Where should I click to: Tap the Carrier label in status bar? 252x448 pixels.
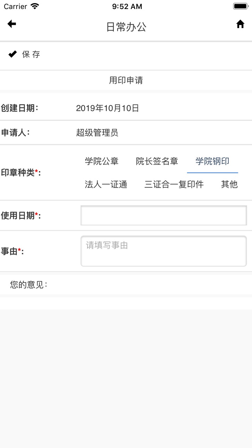pyautogui.click(x=15, y=7)
